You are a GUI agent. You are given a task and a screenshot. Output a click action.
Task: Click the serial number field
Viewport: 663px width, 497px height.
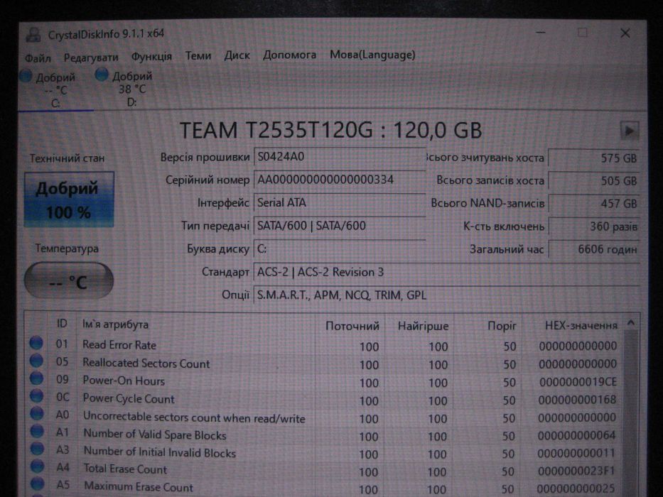[340, 180]
